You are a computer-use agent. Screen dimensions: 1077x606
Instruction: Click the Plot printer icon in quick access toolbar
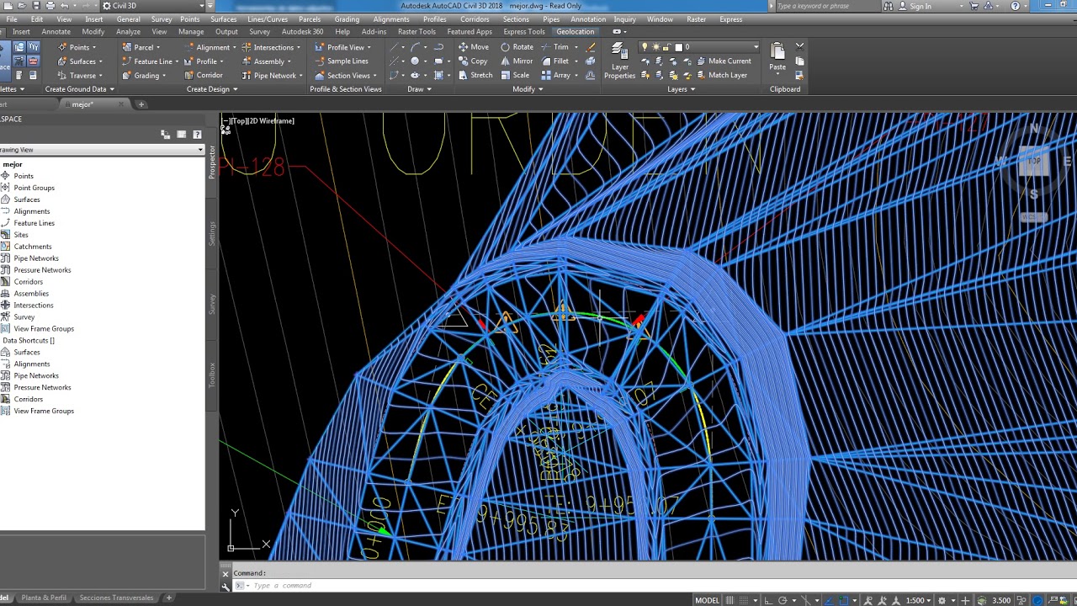click(x=50, y=6)
